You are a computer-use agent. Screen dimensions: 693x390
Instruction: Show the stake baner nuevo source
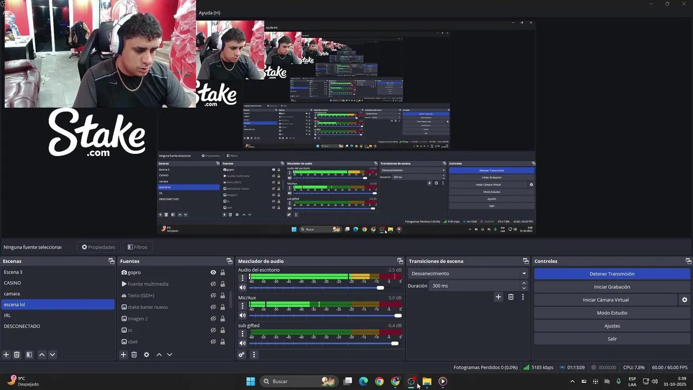[213, 307]
